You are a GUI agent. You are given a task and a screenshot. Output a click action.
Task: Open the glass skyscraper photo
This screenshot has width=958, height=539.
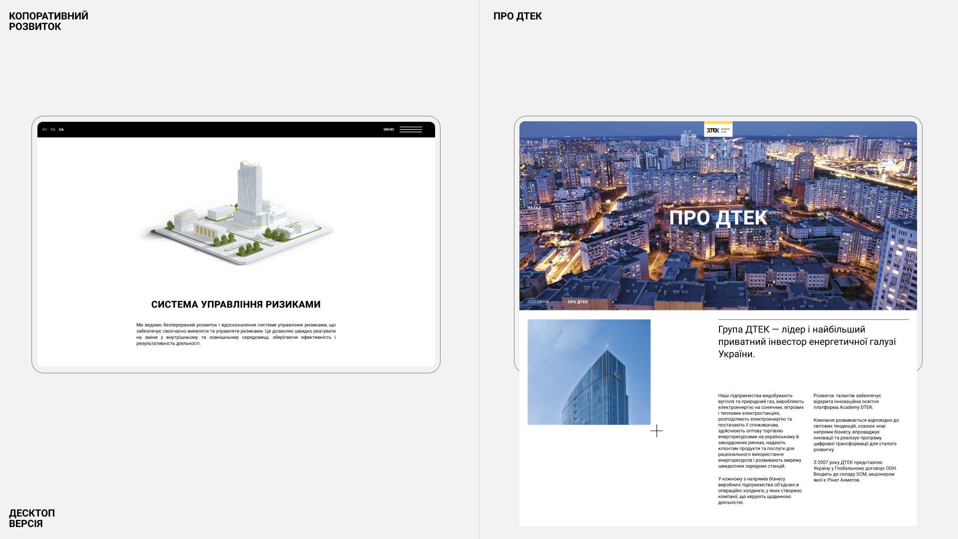[x=589, y=372]
